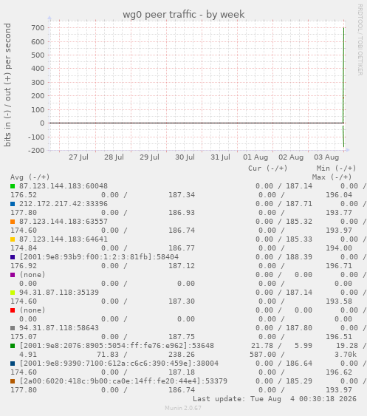Click the graph title 'wg0 peer traffic - by week'
This screenshot has width=367, height=416.
point(183,14)
